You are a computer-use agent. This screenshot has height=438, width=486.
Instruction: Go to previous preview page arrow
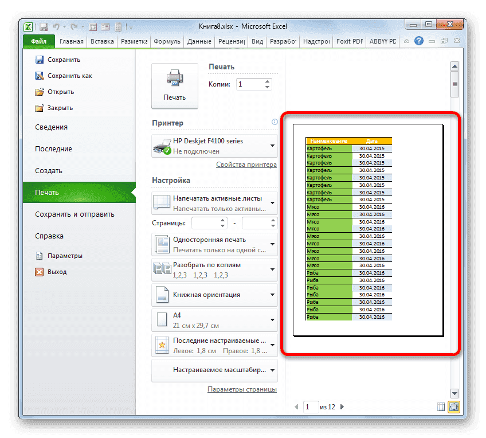[296, 406]
